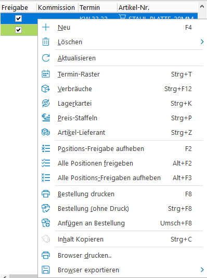Viewport: 207px width, 278px height.
Task: Uncheck the Freigabe checkbox in the blue row
Action: coord(18,18)
